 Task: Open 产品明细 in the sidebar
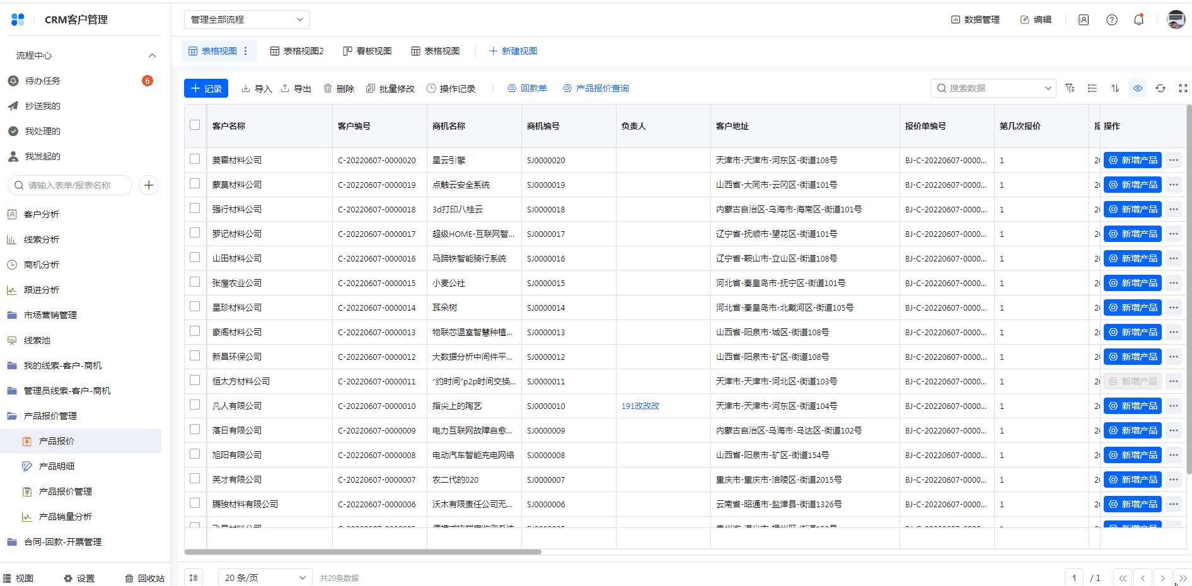pos(57,466)
